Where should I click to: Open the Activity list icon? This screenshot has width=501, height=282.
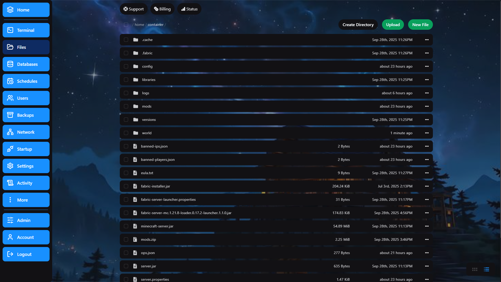[10, 183]
